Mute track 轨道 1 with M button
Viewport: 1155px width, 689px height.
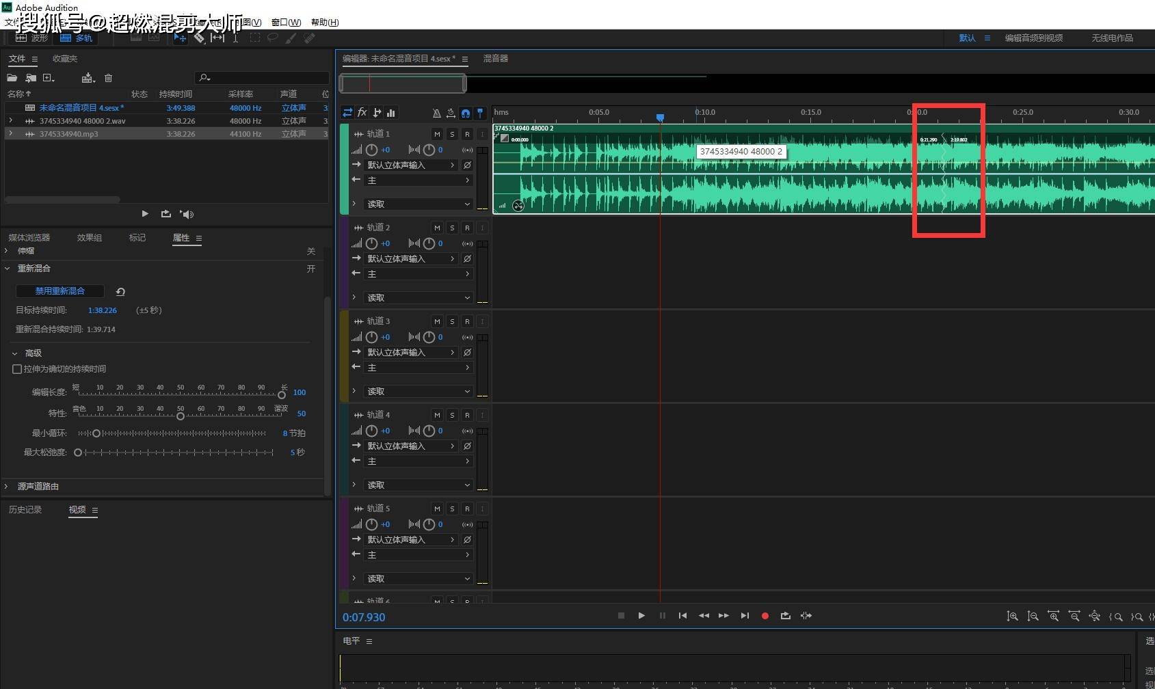tap(437, 134)
